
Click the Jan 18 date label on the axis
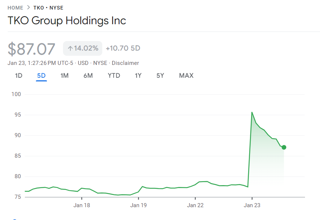coord(82,205)
